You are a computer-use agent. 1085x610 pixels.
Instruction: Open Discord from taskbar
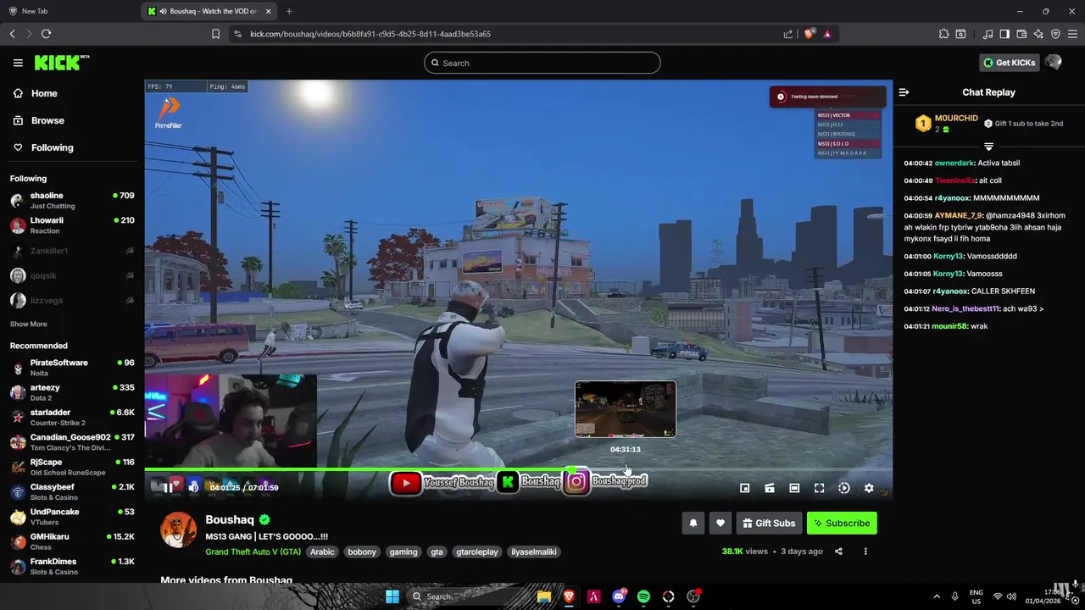pos(619,596)
